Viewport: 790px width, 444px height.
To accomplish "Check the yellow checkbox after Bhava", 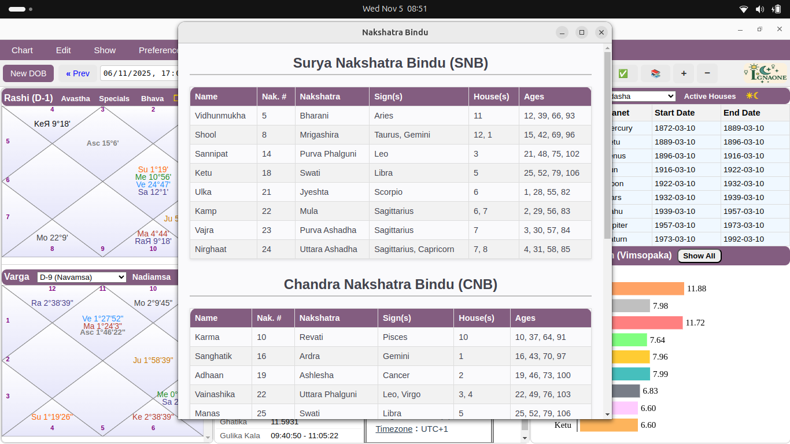I will coord(176,98).
